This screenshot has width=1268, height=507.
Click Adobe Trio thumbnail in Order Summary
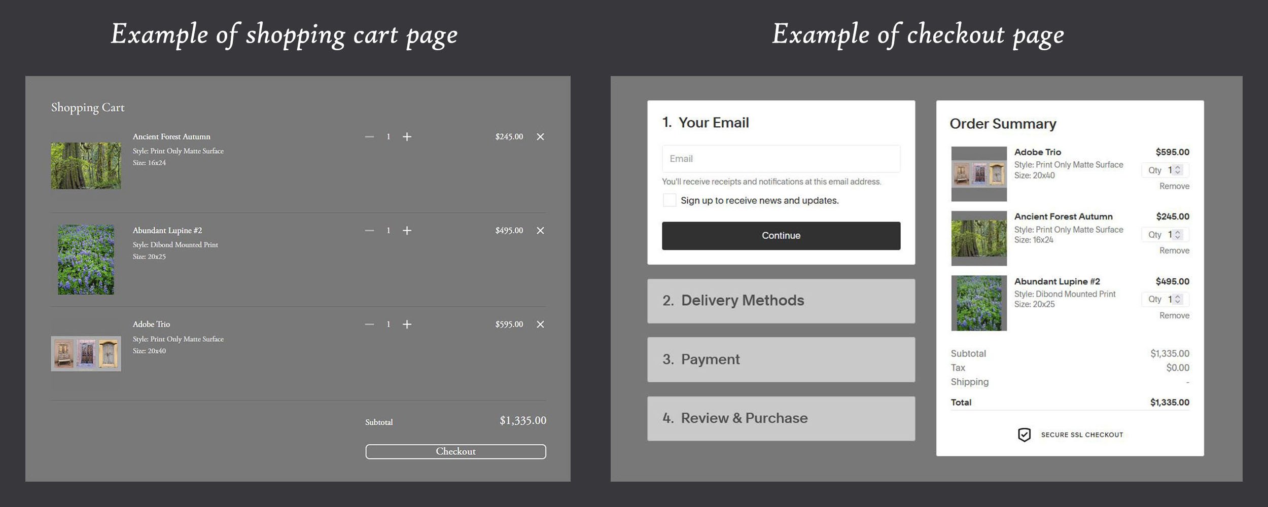979,174
